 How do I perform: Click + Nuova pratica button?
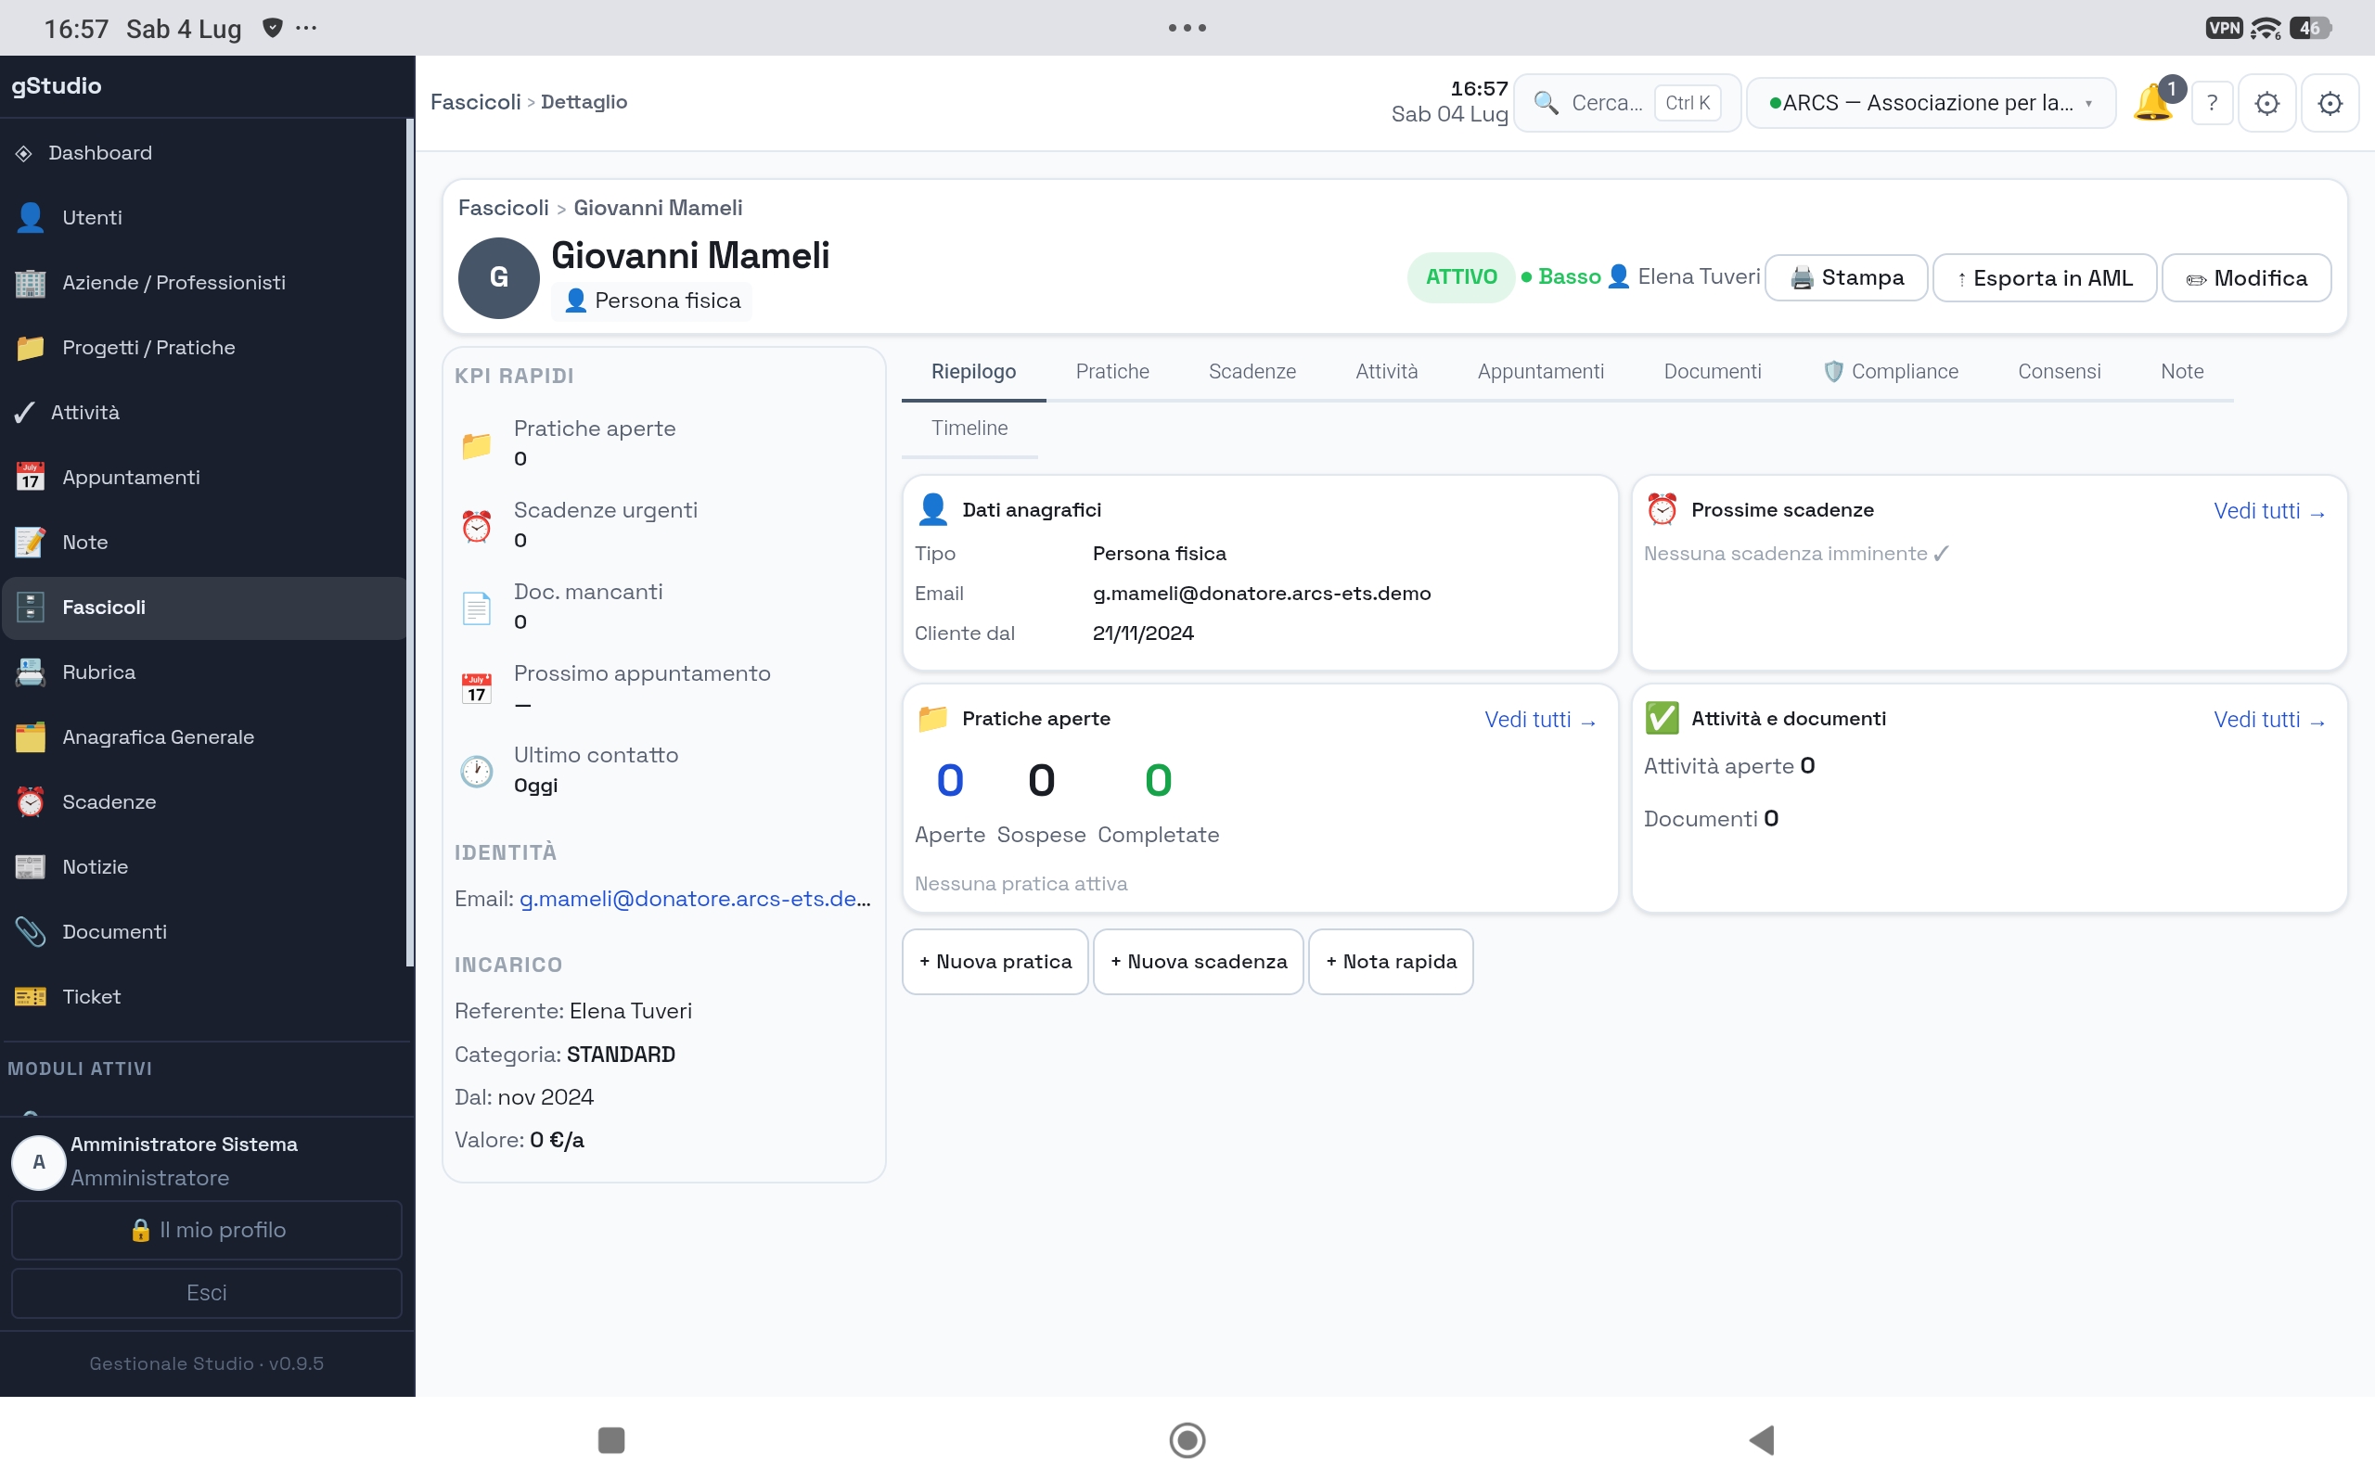(x=995, y=962)
